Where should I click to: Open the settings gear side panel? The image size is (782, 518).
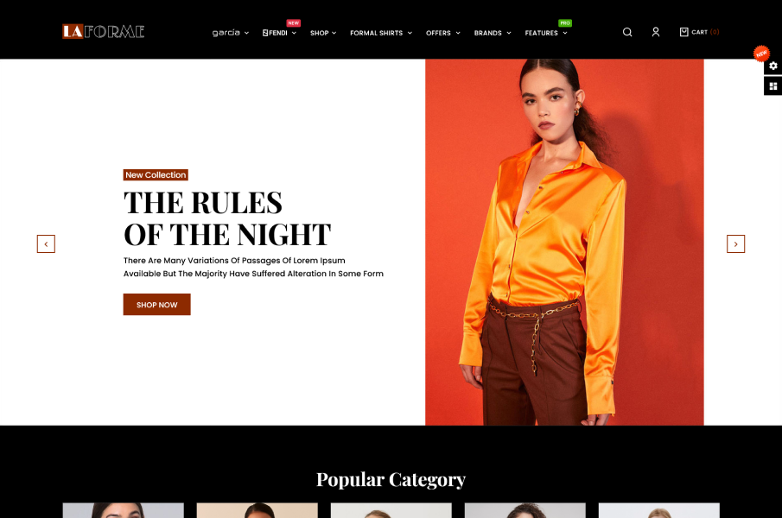pyautogui.click(x=773, y=66)
